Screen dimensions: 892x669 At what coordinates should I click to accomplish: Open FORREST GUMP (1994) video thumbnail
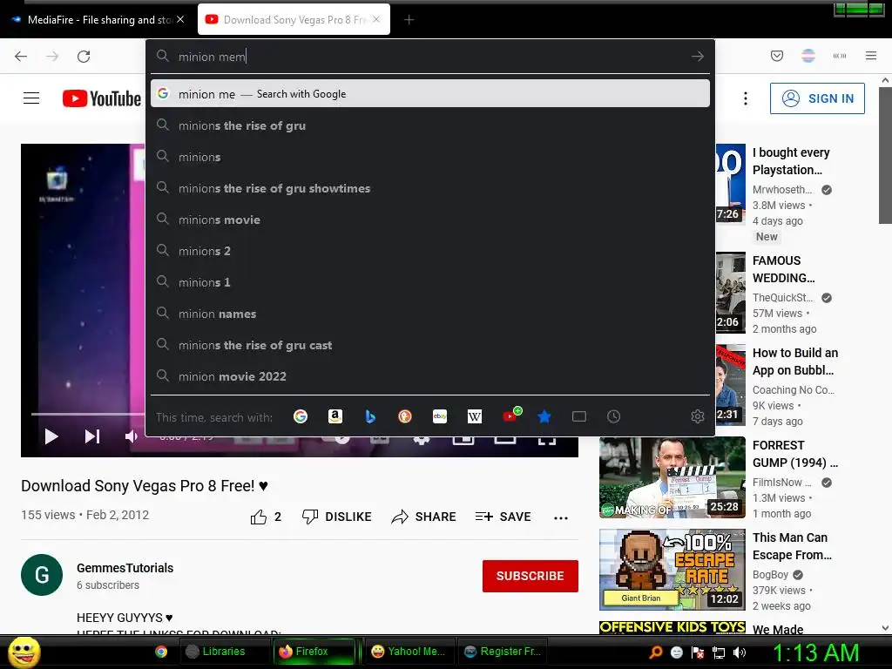point(672,477)
